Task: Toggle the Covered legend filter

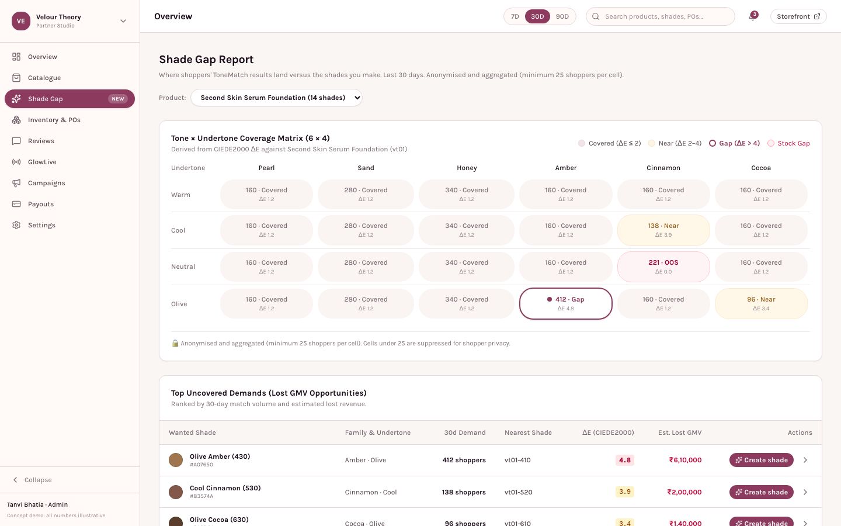Action: (x=609, y=143)
